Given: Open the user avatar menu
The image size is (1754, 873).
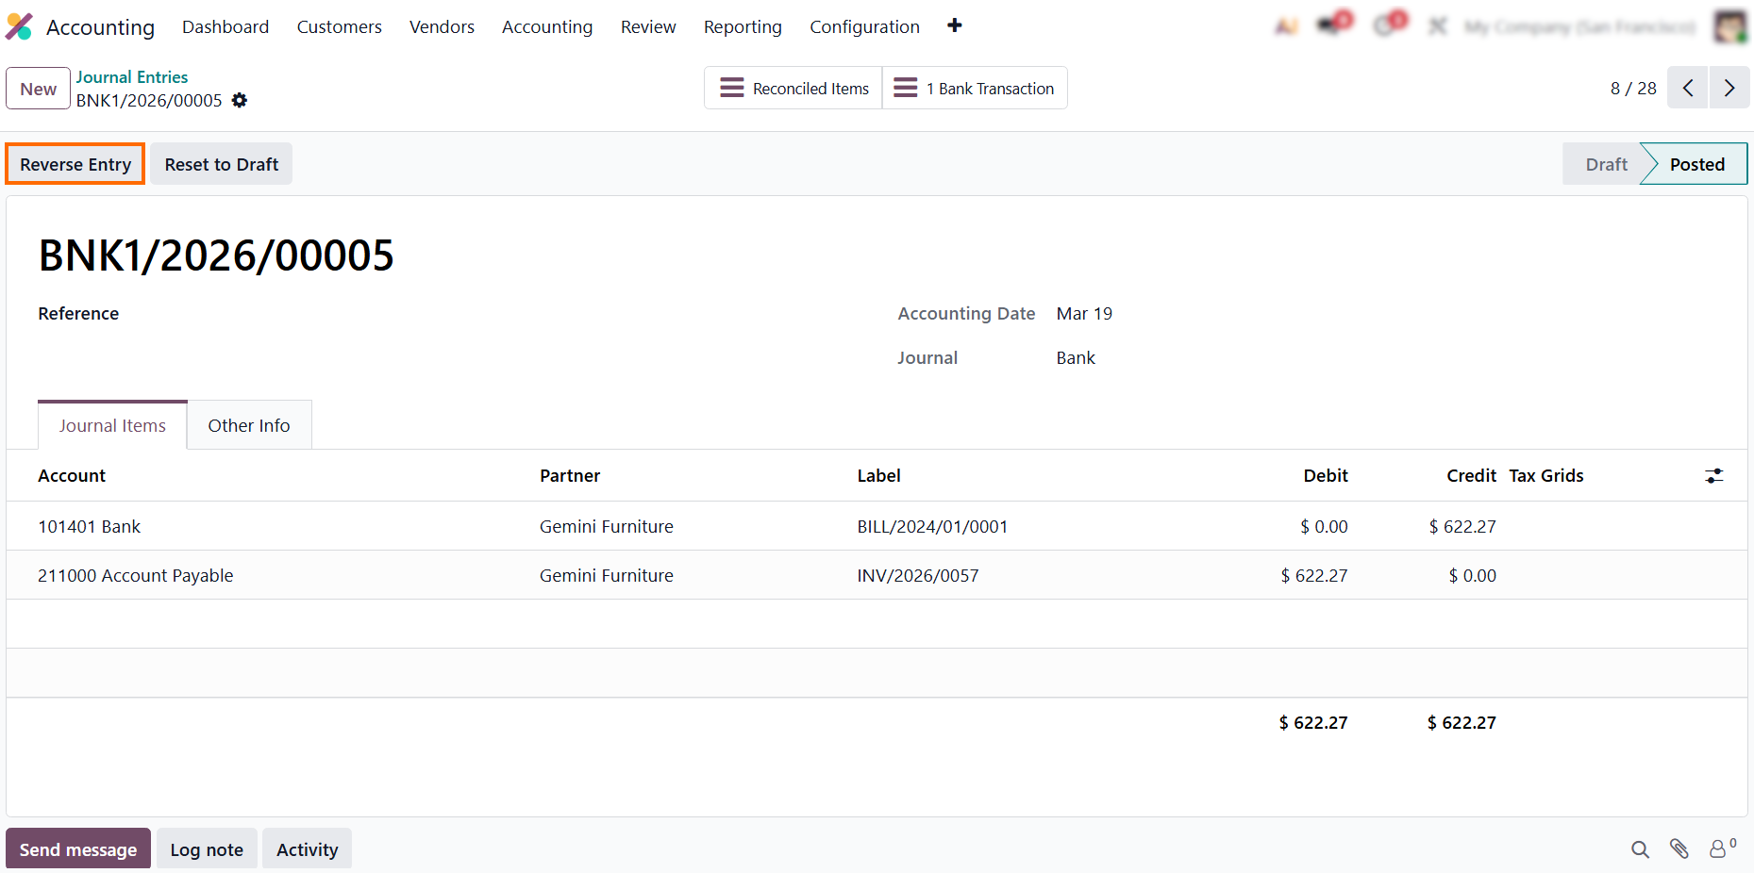Looking at the screenshot, I should click(x=1729, y=26).
